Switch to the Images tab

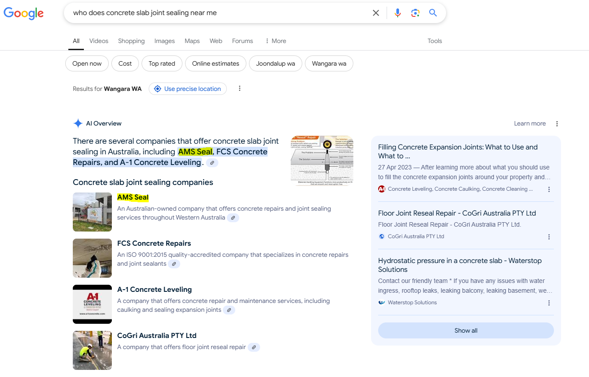pos(165,41)
